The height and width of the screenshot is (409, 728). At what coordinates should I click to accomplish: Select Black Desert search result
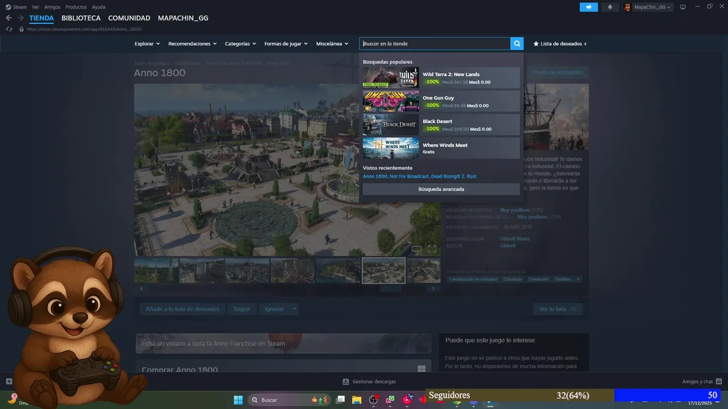(x=441, y=124)
